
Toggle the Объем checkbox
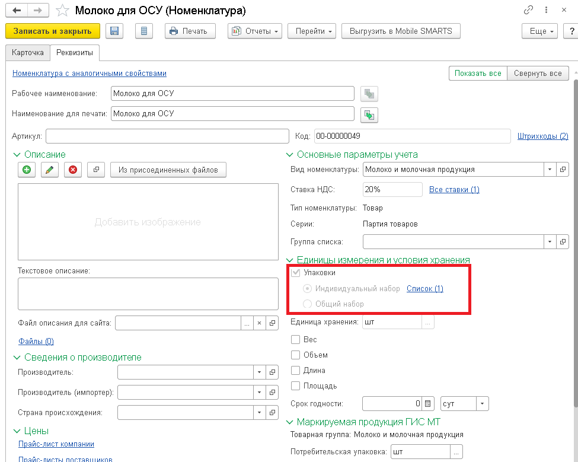[x=295, y=355]
